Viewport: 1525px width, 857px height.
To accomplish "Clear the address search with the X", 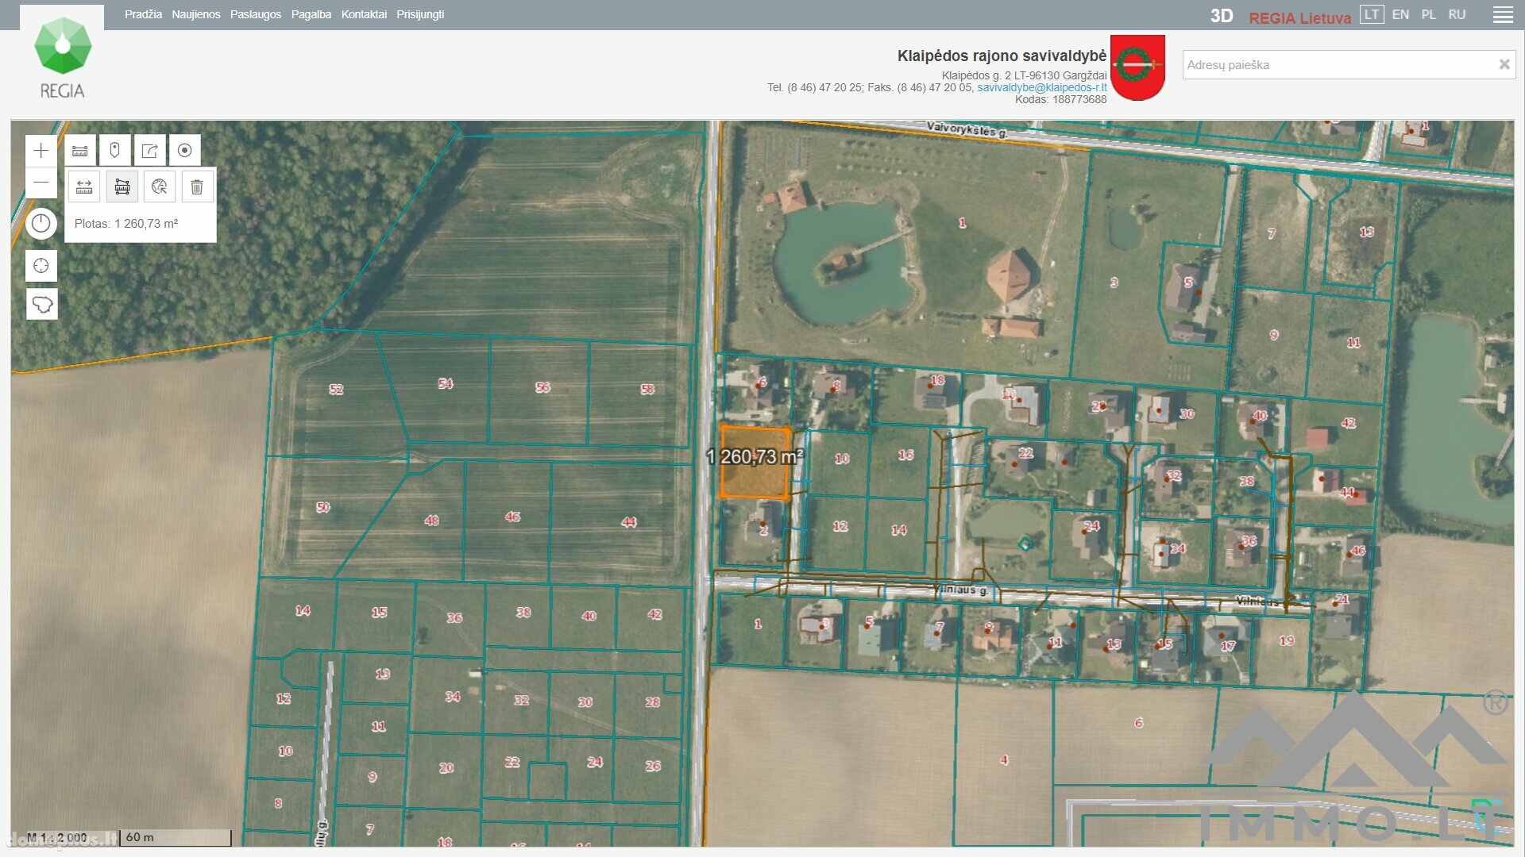I will click(x=1504, y=64).
